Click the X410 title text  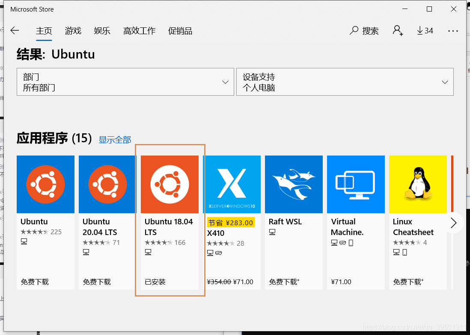pyautogui.click(x=216, y=233)
